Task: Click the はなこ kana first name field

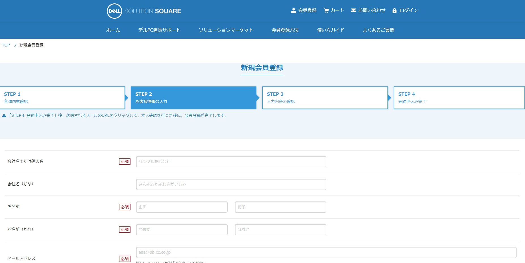Action: [280, 230]
